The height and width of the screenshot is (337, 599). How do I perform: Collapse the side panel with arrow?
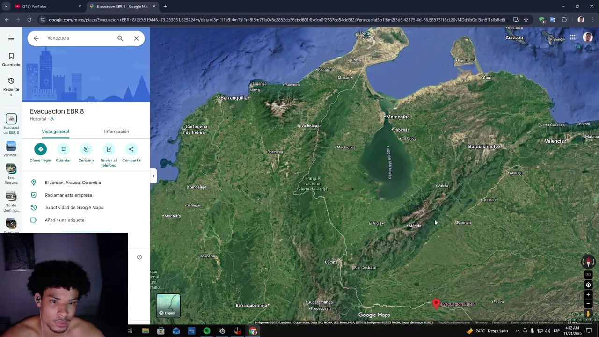point(153,176)
